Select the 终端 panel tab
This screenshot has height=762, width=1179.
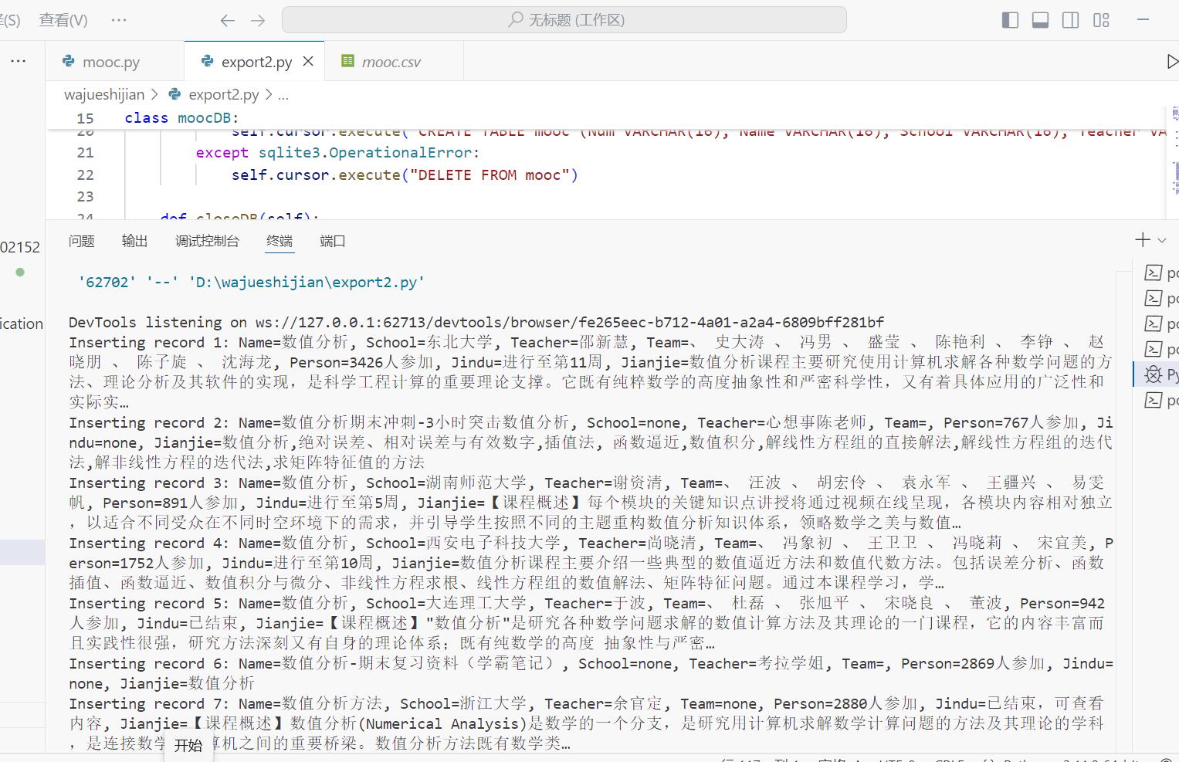(x=280, y=241)
